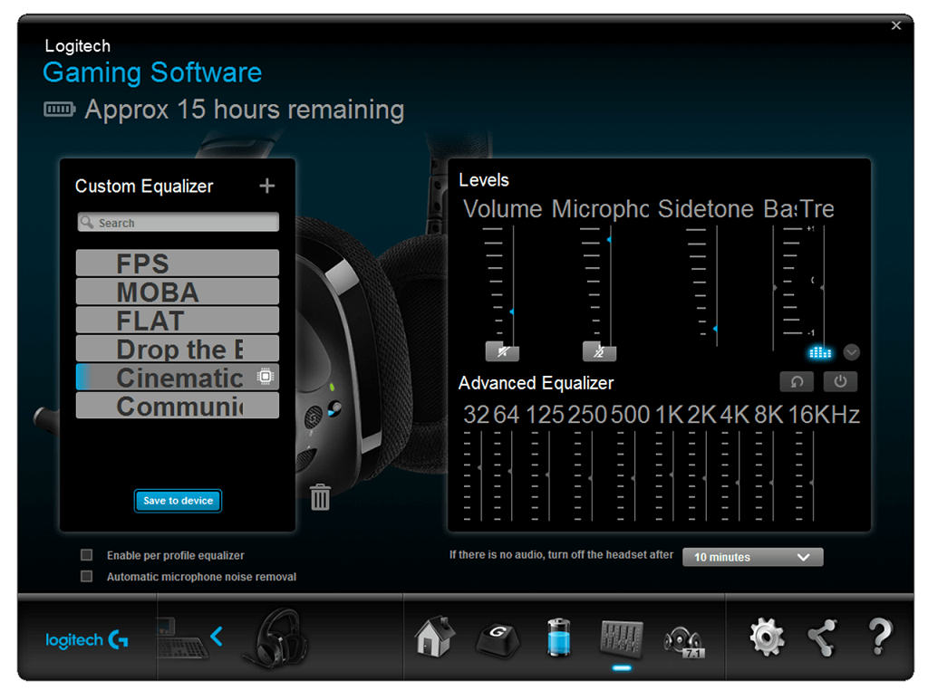Screen dimensions: 928x700
Task: Open the battery status tab
Action: (558, 638)
